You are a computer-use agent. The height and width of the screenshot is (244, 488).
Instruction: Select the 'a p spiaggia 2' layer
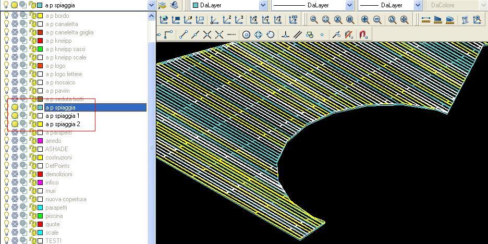[x=63, y=124]
